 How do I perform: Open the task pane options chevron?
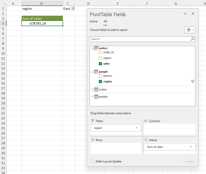point(185,14)
